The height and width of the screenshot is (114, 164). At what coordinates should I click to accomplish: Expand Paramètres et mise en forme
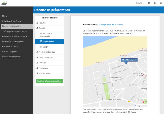pos(14,36)
